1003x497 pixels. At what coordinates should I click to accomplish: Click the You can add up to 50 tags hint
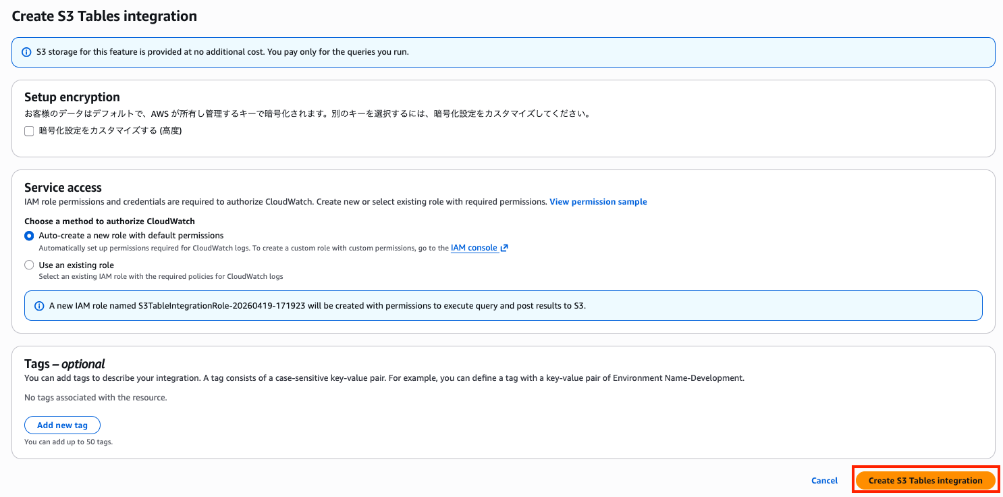[68, 442]
